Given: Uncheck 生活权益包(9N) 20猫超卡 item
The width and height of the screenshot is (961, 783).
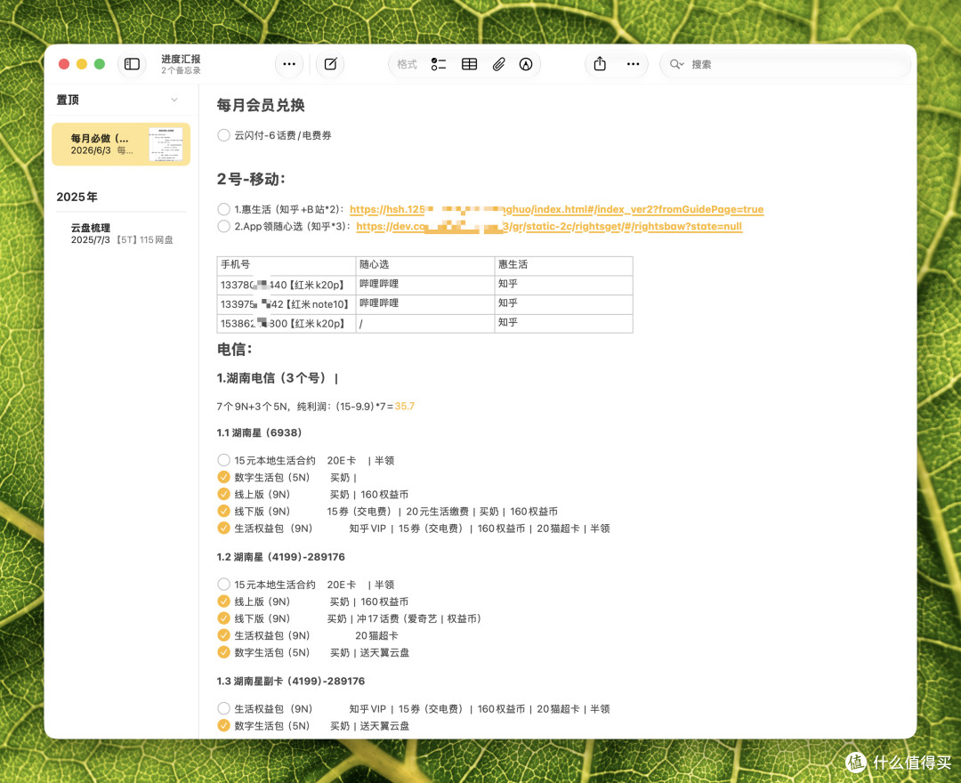Looking at the screenshot, I should (223, 635).
